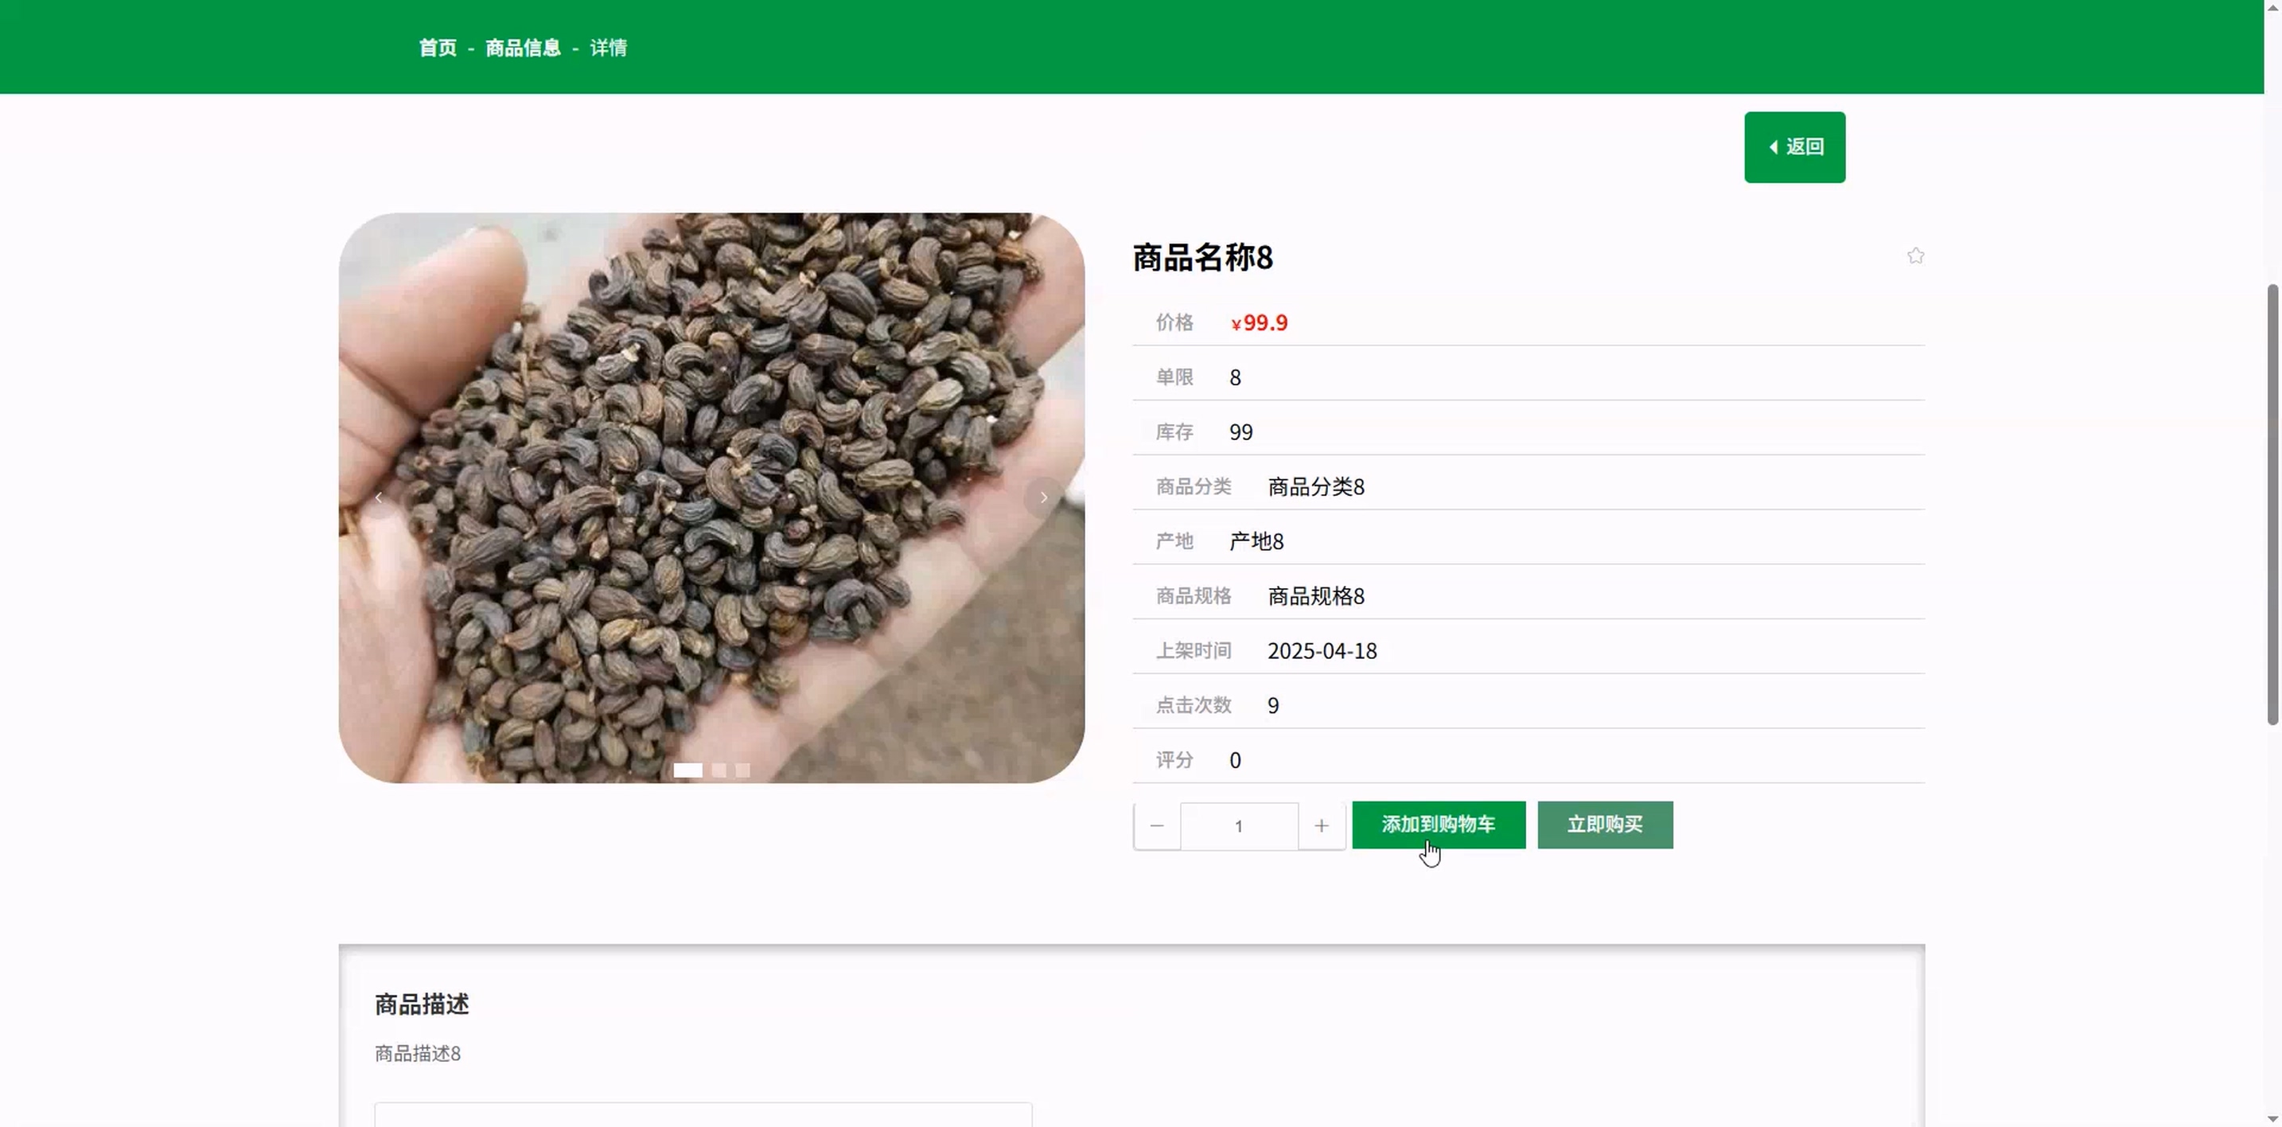Click the 返回 back button
This screenshot has height=1127, width=2282.
point(1794,147)
